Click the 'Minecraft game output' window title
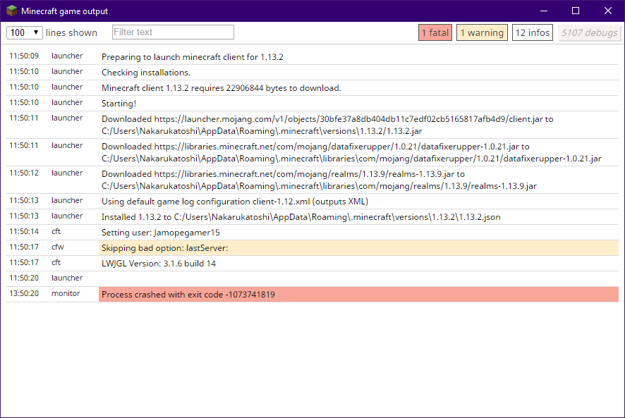 point(65,11)
